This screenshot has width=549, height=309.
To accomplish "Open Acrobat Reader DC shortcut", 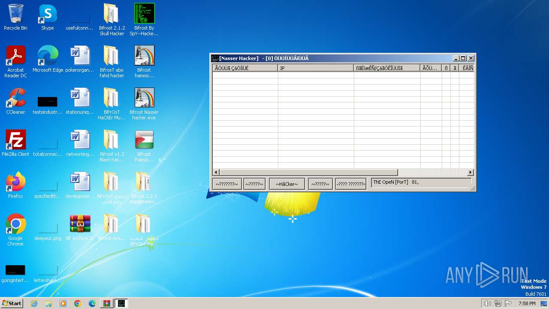I will [15, 61].
